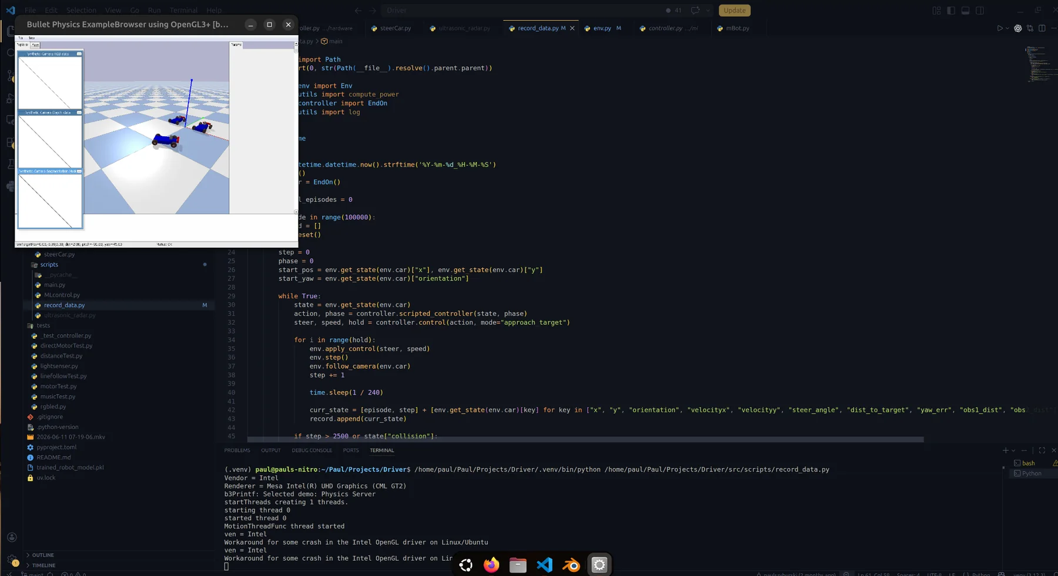Expand the OUTLINE section
Image resolution: width=1058 pixels, height=576 pixels.
[119, 555]
